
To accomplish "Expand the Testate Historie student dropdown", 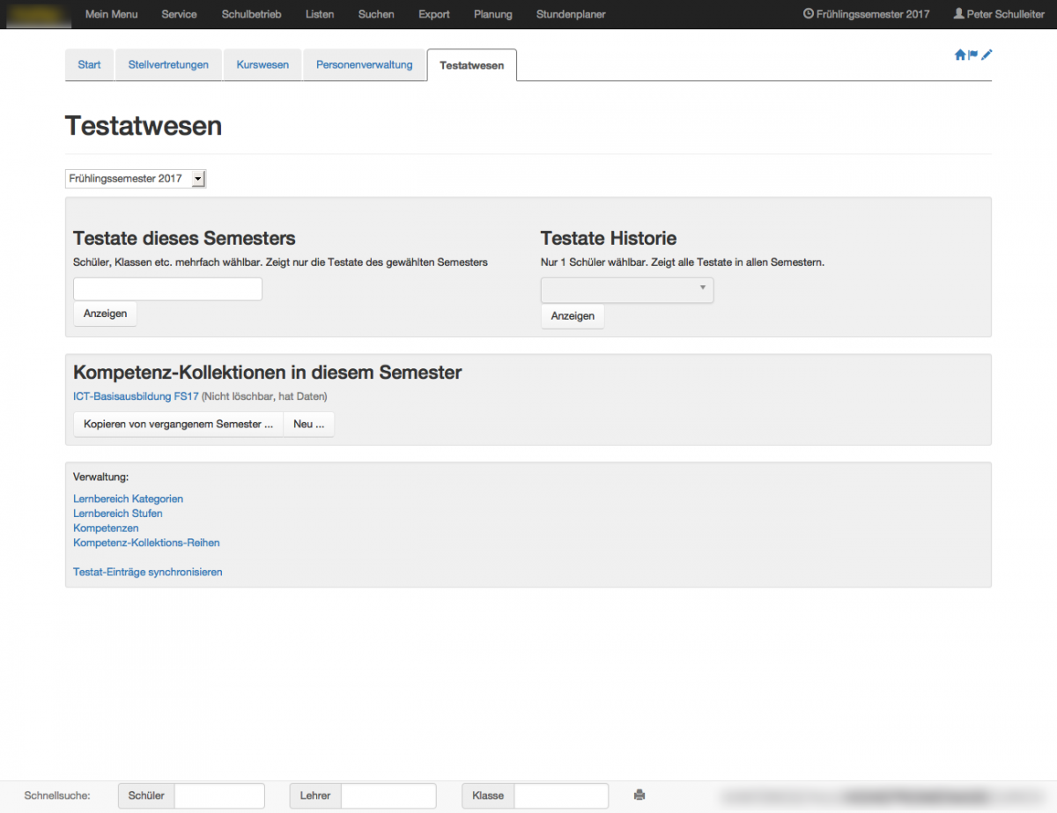I will [626, 290].
